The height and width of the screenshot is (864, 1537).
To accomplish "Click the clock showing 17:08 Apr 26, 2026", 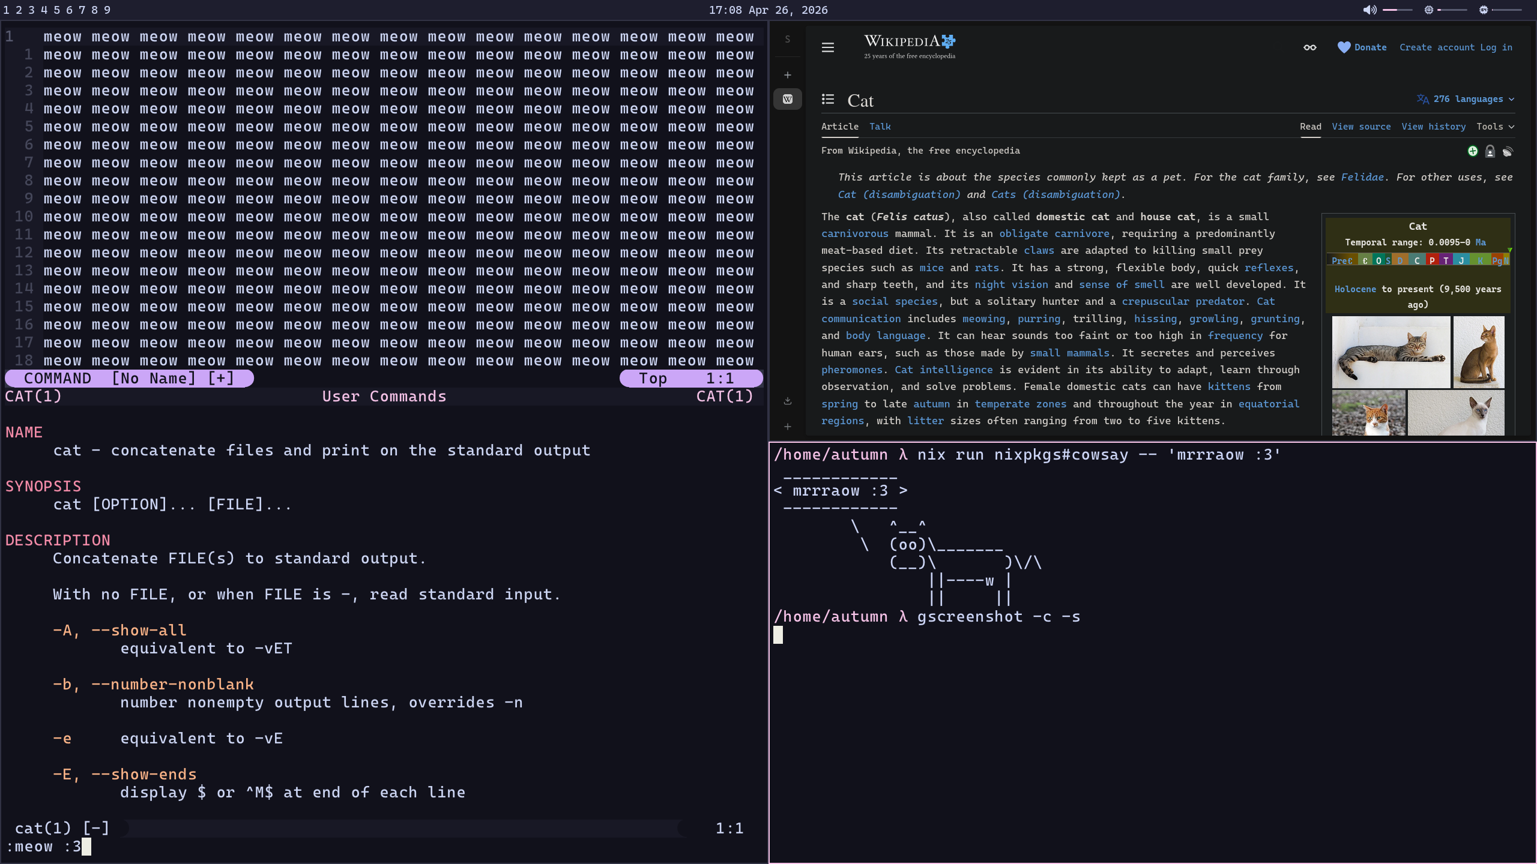I will 768,10.
